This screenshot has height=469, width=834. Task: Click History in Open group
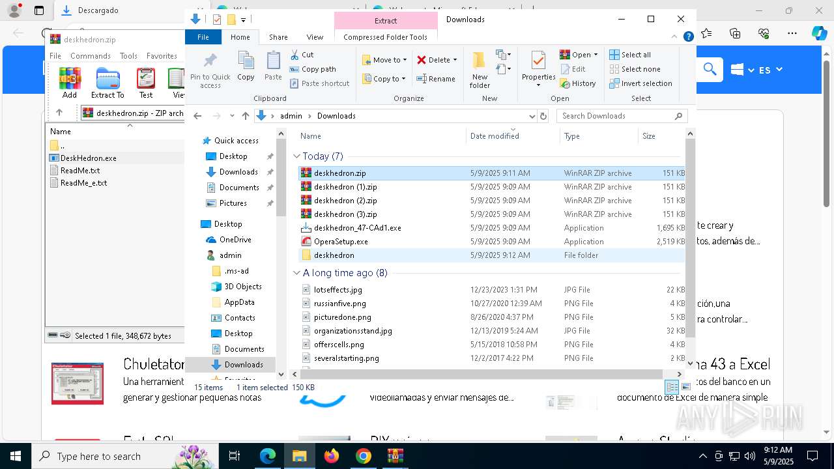click(x=578, y=83)
